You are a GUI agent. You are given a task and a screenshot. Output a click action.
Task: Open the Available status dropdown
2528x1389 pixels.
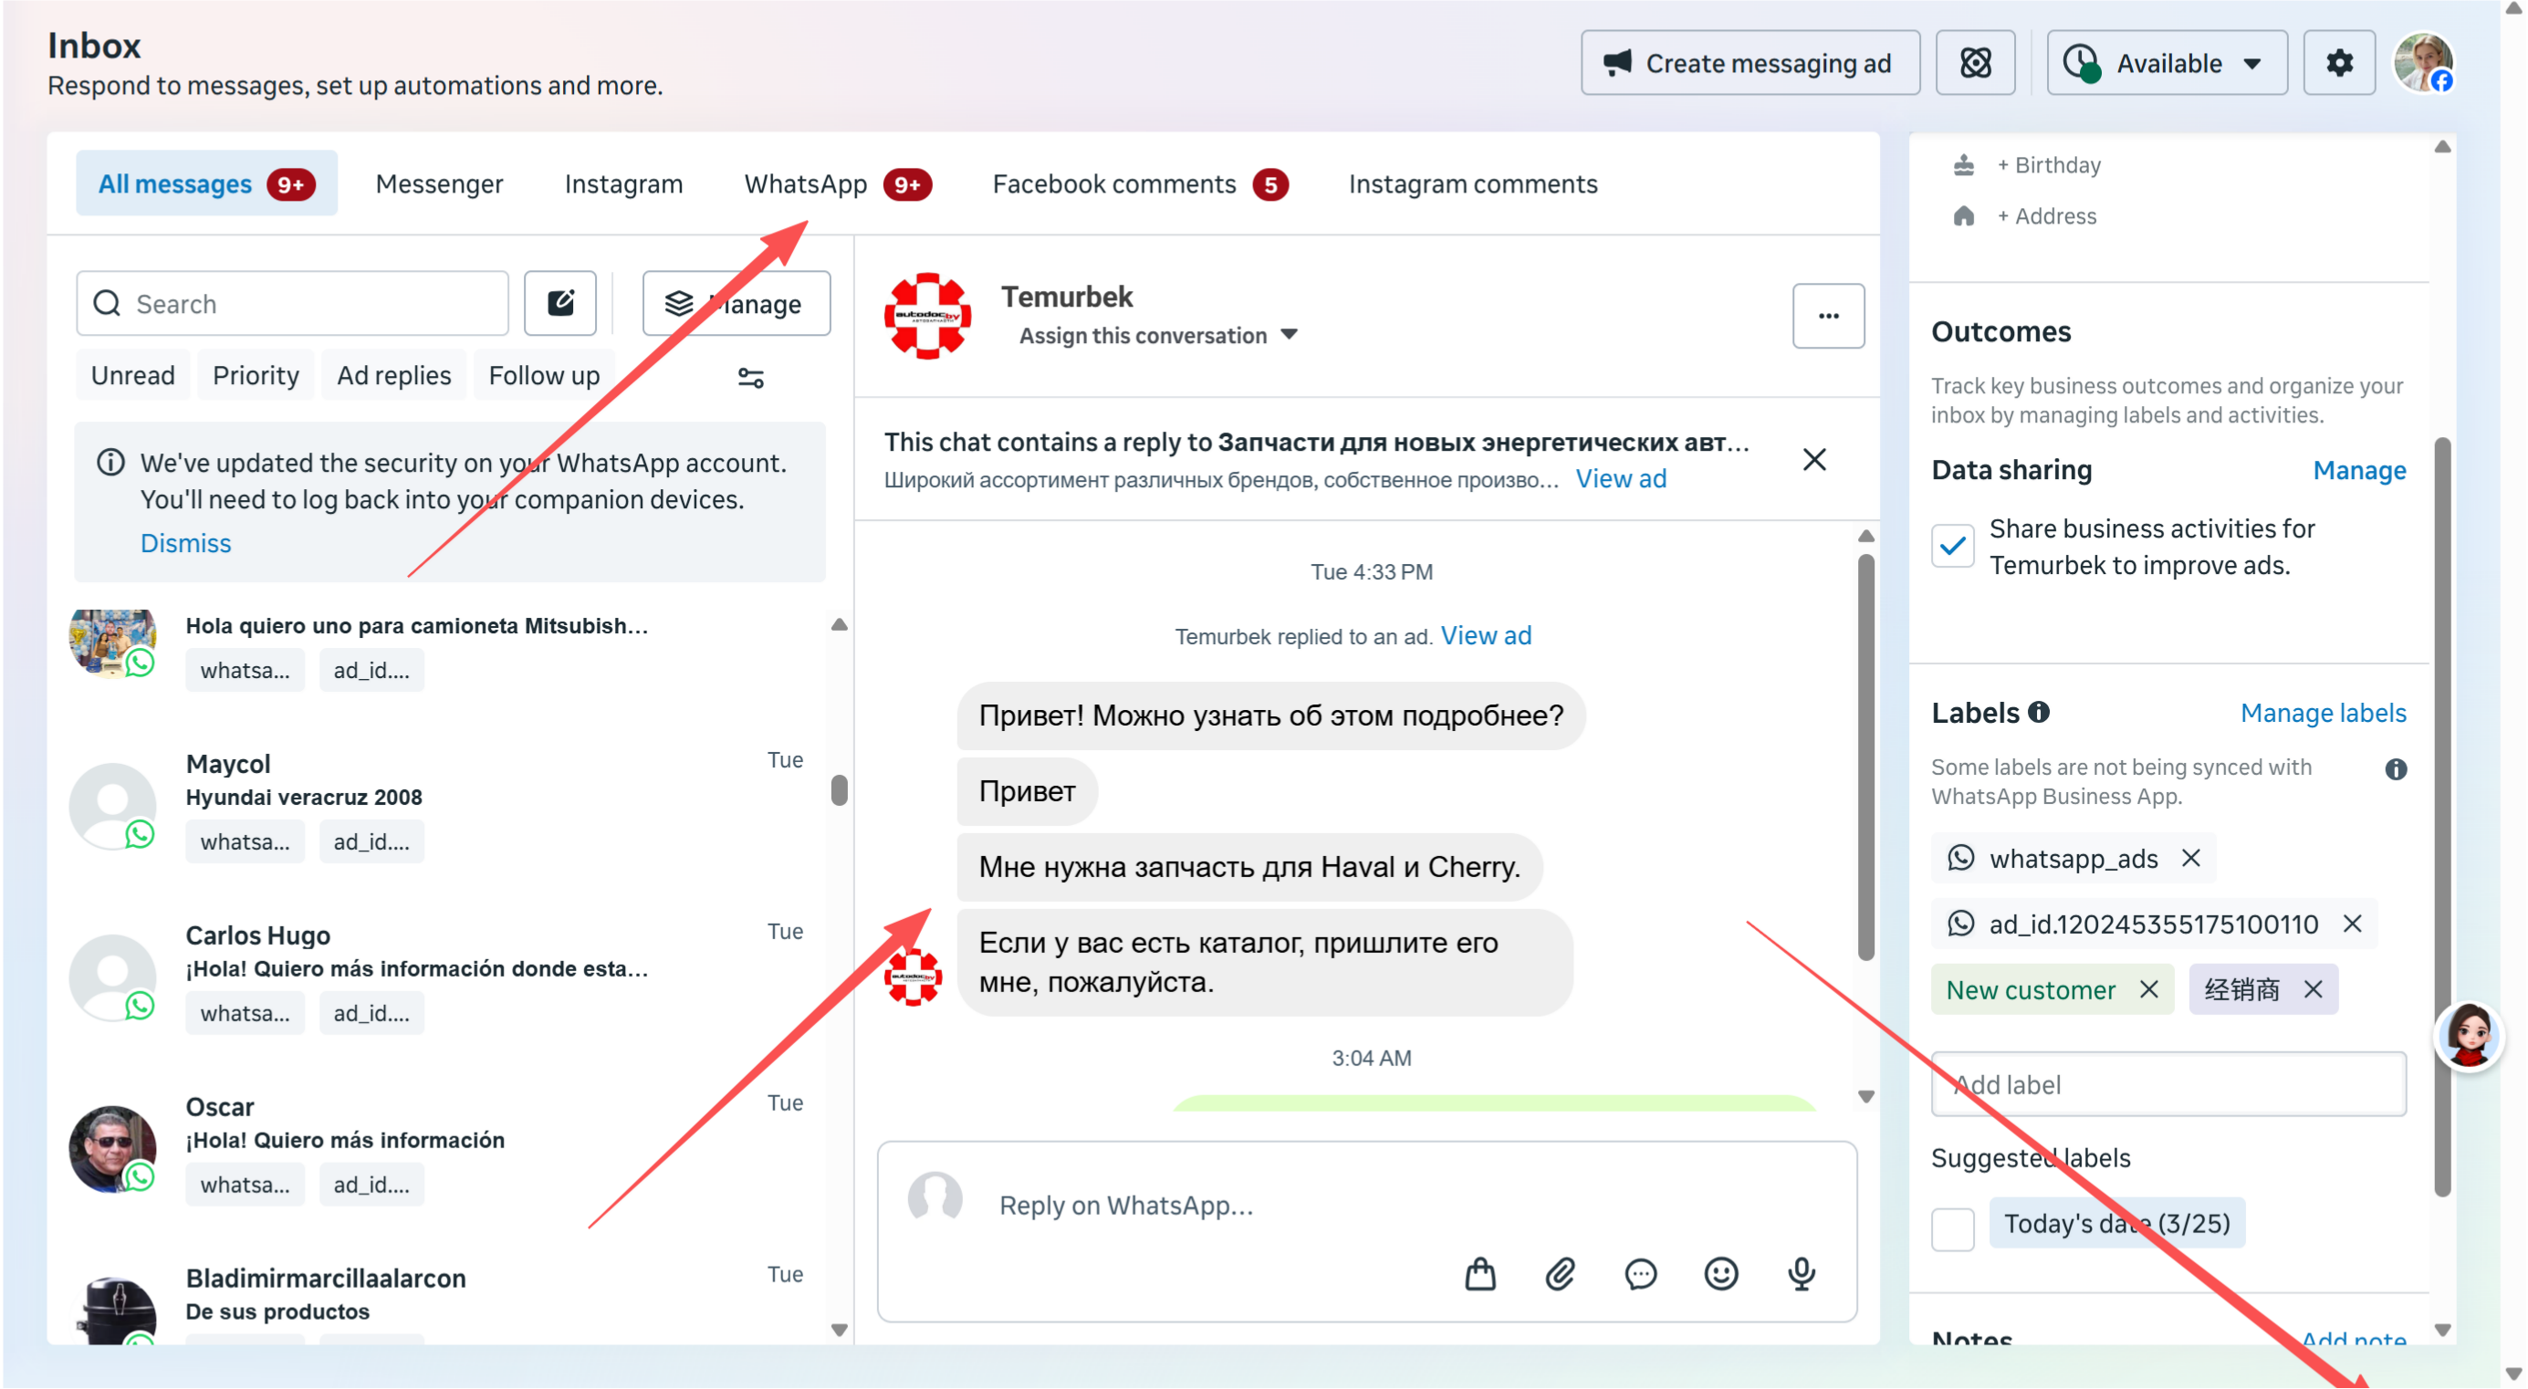(2167, 63)
